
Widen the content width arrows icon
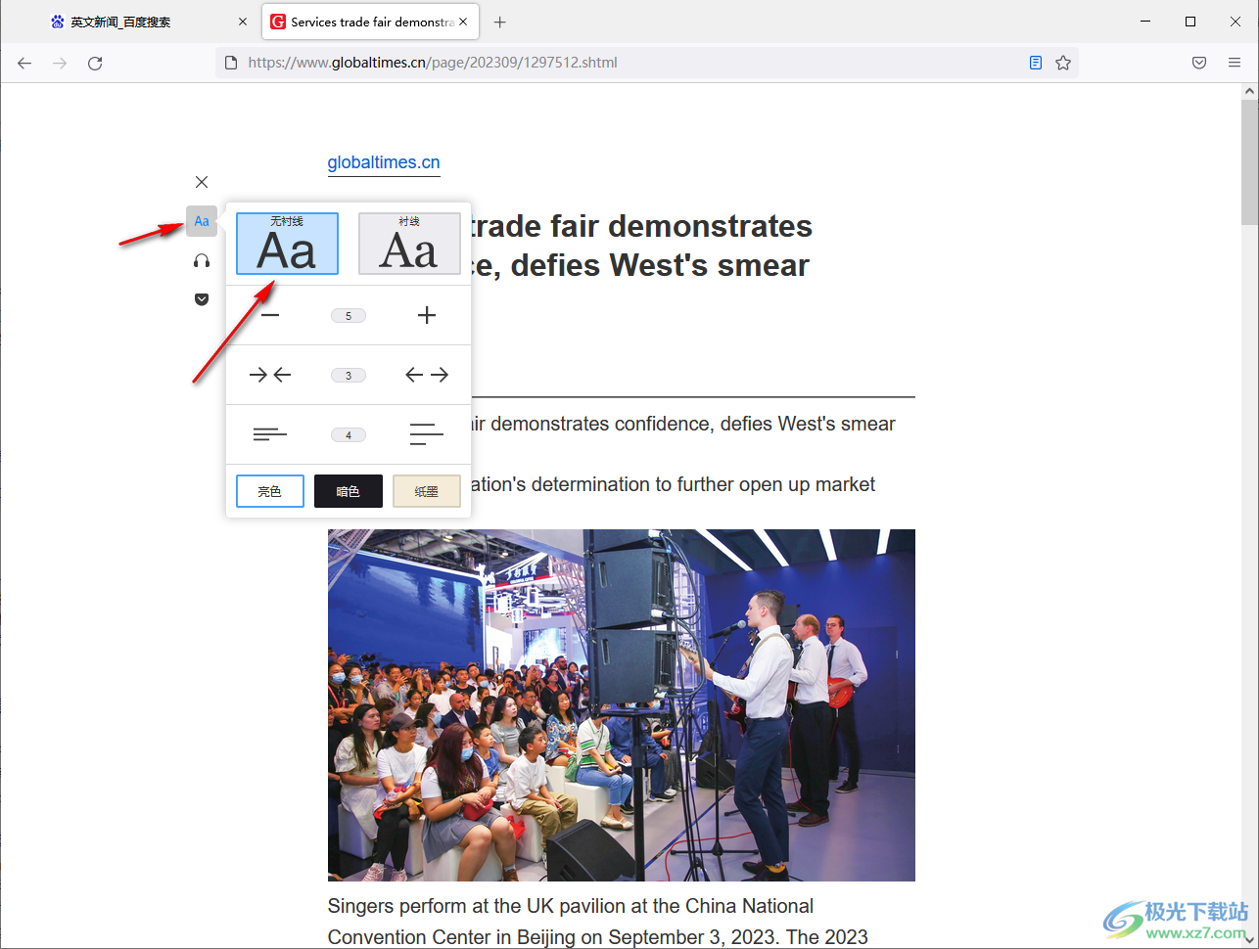tap(427, 375)
